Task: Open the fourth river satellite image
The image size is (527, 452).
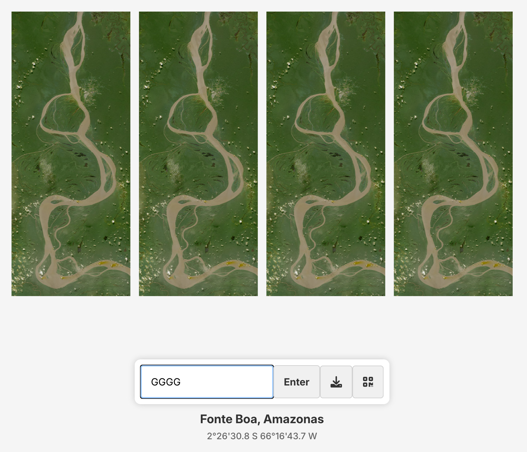Action: [453, 154]
